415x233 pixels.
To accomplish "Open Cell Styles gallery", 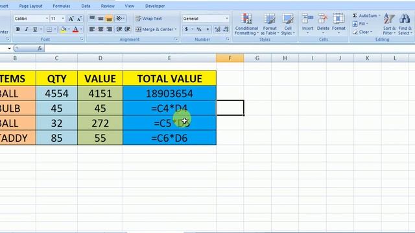I will 288,25.
